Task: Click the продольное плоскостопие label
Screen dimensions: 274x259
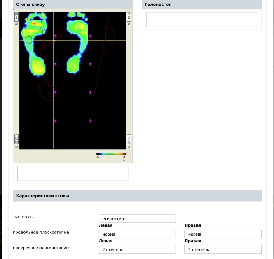Action: pos(41,233)
